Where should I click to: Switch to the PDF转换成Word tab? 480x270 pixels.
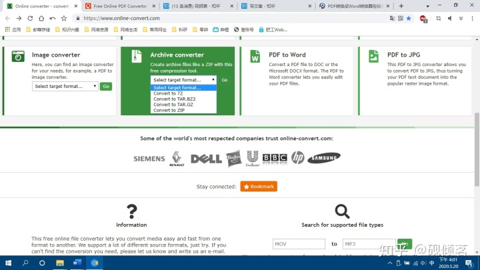tap(354, 6)
